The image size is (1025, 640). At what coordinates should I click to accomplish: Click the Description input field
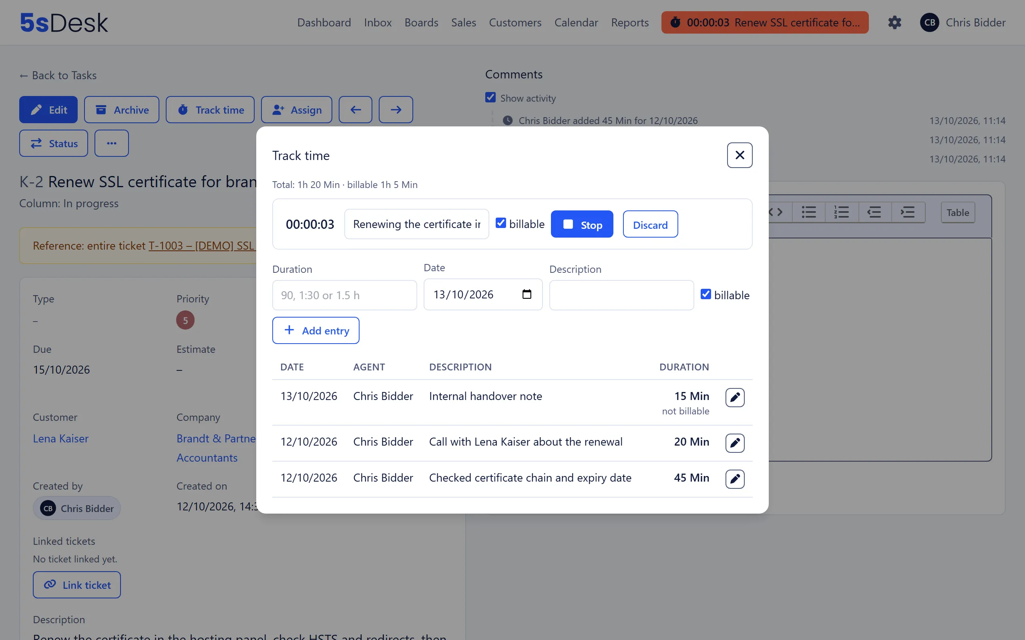tap(621, 295)
